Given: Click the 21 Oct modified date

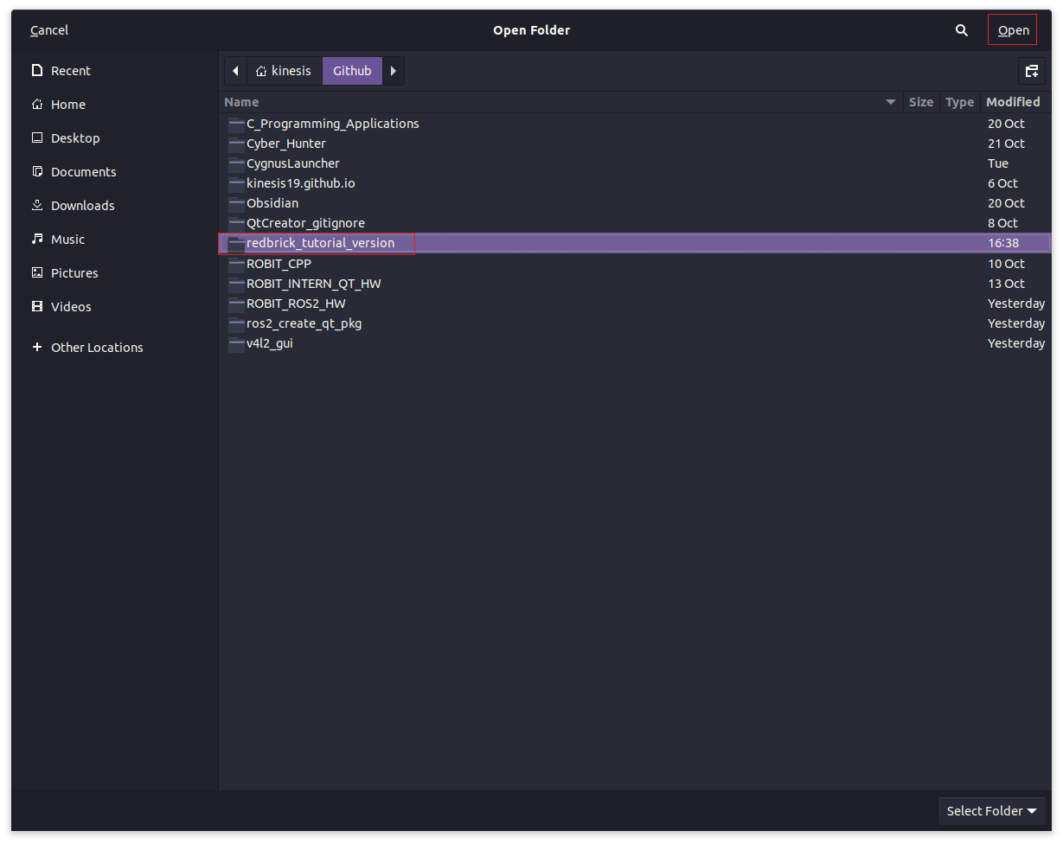Looking at the screenshot, I should tap(1006, 144).
